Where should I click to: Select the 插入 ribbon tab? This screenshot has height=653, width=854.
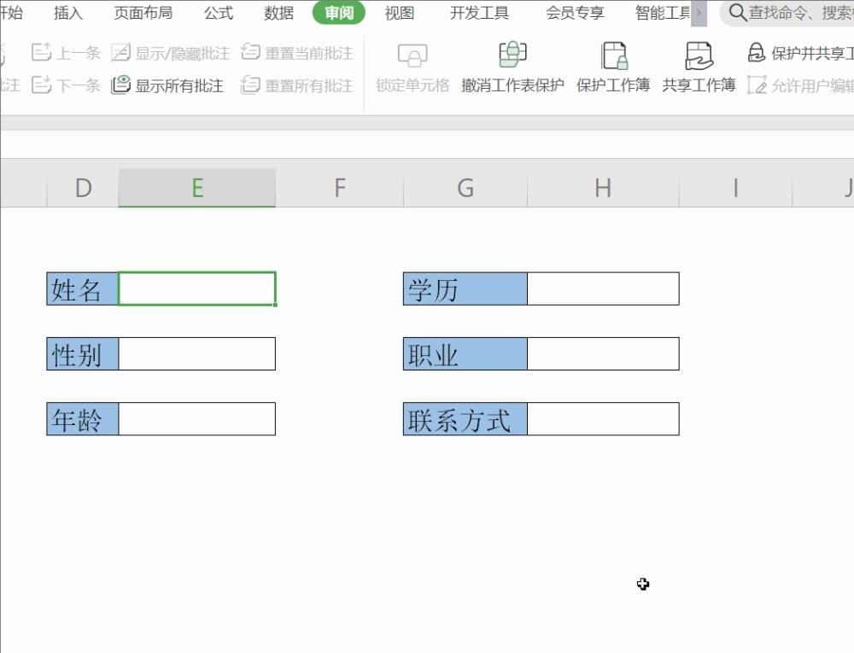67,13
